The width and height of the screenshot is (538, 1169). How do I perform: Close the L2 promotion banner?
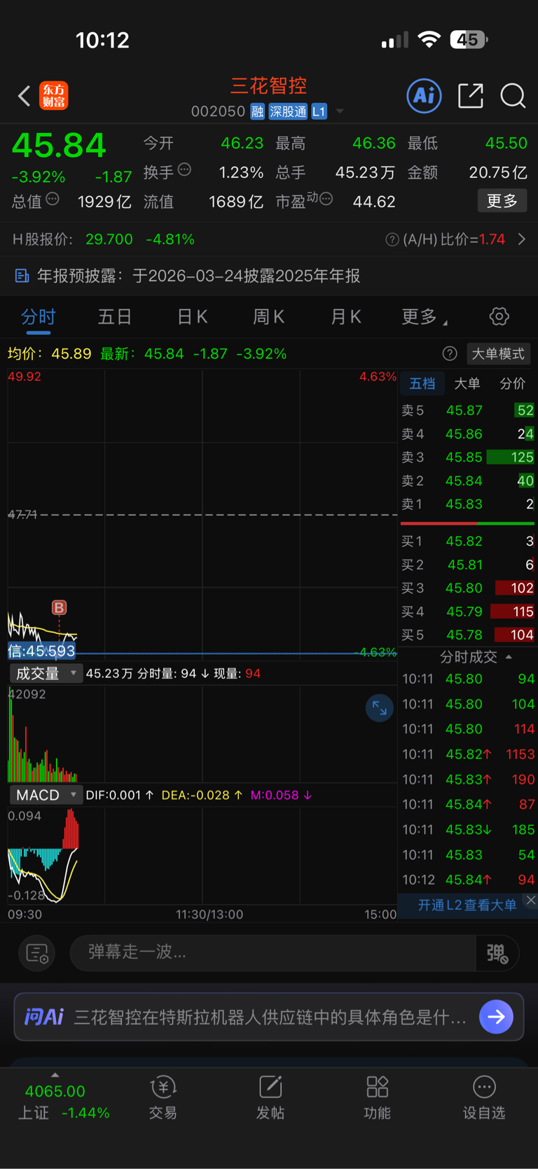pos(531,901)
